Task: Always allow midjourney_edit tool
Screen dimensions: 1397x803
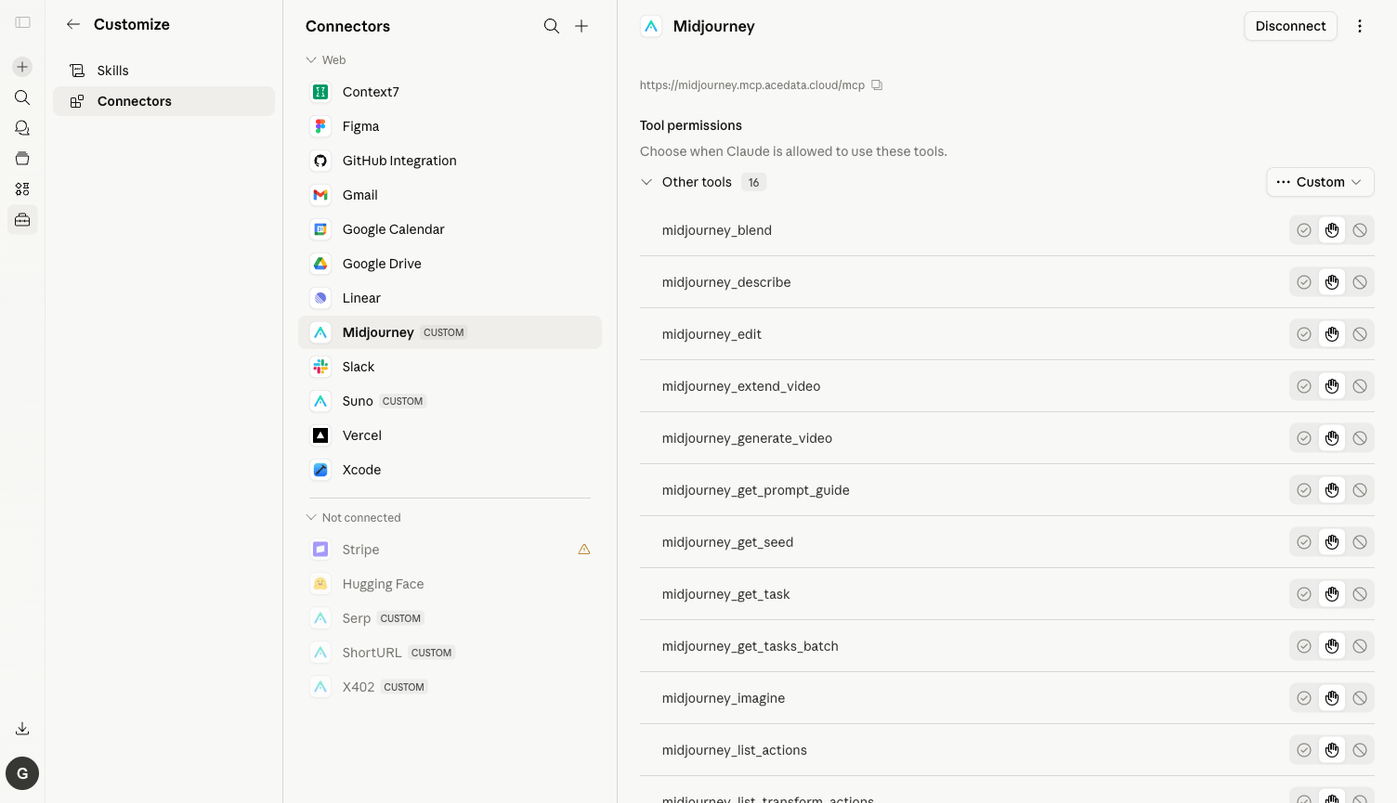Action: pyautogui.click(x=1304, y=334)
